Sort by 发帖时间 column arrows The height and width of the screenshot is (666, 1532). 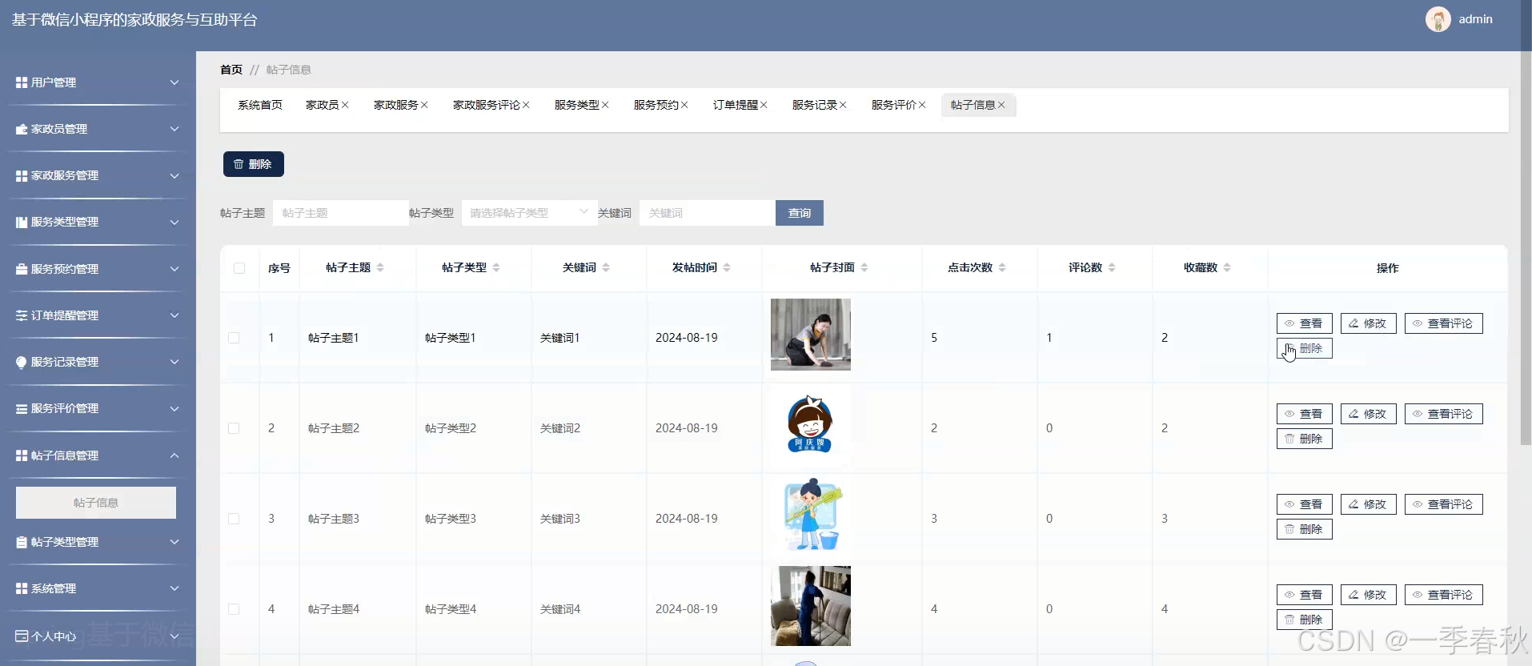727,267
